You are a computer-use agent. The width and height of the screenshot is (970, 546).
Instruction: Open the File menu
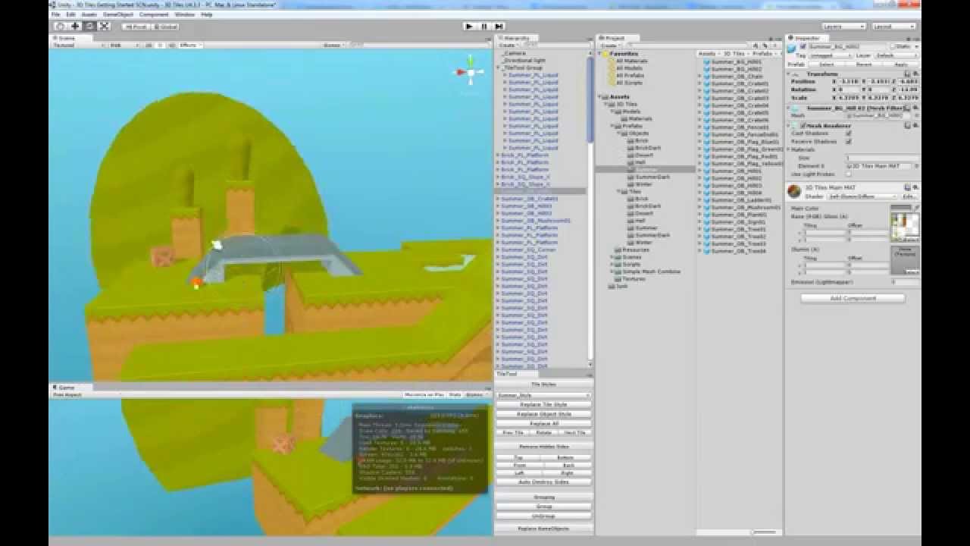pyautogui.click(x=57, y=14)
